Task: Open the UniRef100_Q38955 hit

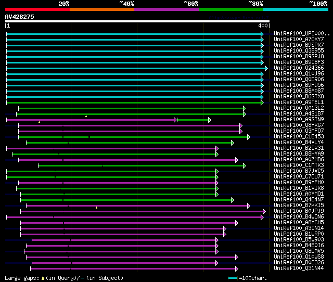Action: [x=299, y=51]
